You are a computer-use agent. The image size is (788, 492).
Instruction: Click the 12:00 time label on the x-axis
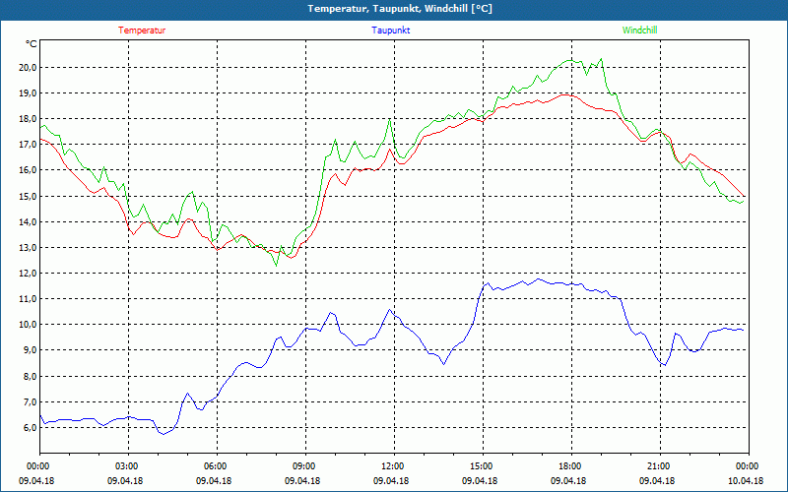coord(393,466)
